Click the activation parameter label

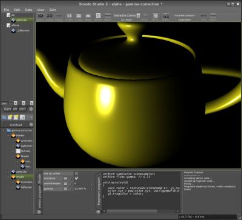tap(50, 179)
